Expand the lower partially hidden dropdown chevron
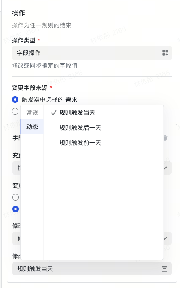Image resolution: width=180 pixels, height=288 pixels. point(165,238)
